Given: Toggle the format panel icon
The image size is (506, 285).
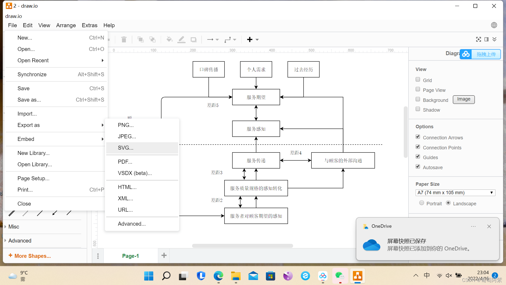Looking at the screenshot, I should pyautogui.click(x=486, y=39).
